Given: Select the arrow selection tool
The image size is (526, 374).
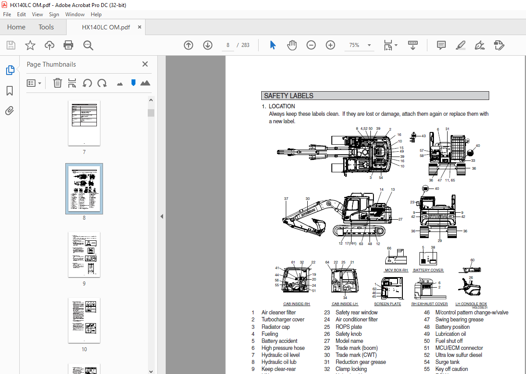Looking at the screenshot, I should (x=273, y=45).
